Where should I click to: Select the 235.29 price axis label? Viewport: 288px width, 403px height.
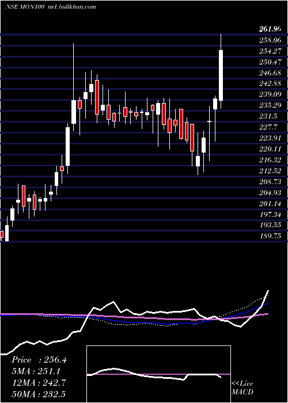[270, 105]
